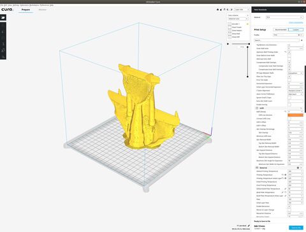
Task: Enable the Print Thin Walls checkbox
Action: tap(289, 80)
